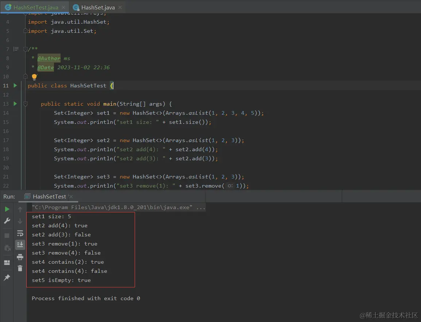The image size is (421, 322).
Task: Click up arrow to previous stack trace
Action: [20, 209]
